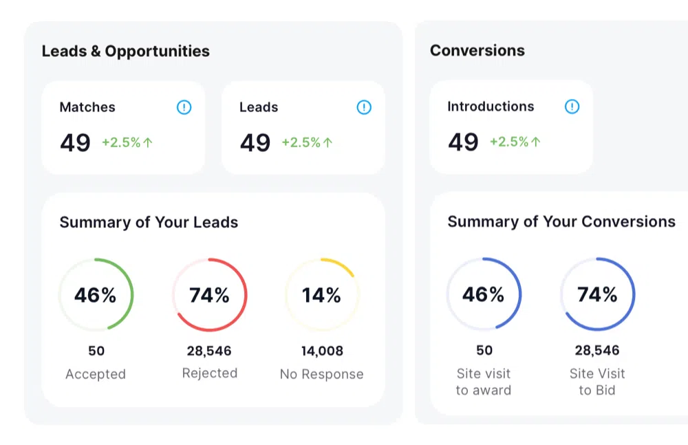Image resolution: width=688 pixels, height=445 pixels.
Task: Click the up arrow beside Leads percentage
Action: 327,142
